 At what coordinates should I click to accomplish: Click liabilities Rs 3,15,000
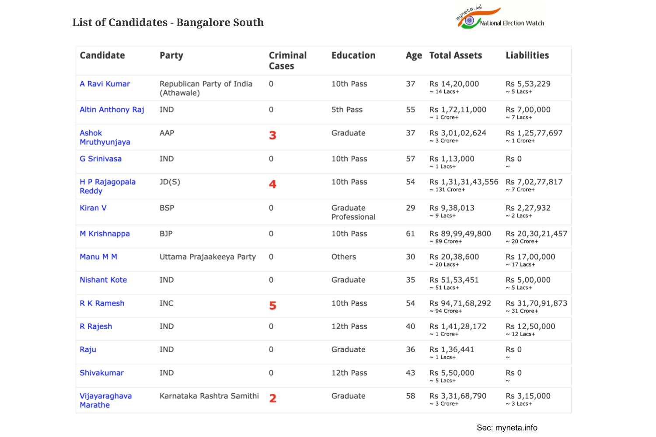[528, 396]
